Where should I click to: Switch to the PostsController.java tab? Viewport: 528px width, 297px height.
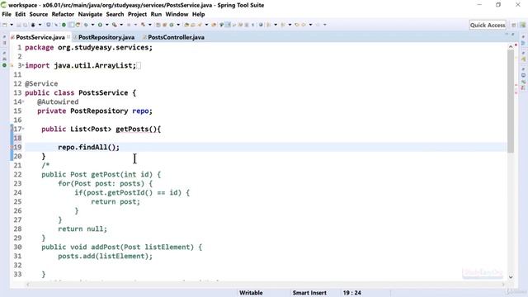click(x=176, y=37)
